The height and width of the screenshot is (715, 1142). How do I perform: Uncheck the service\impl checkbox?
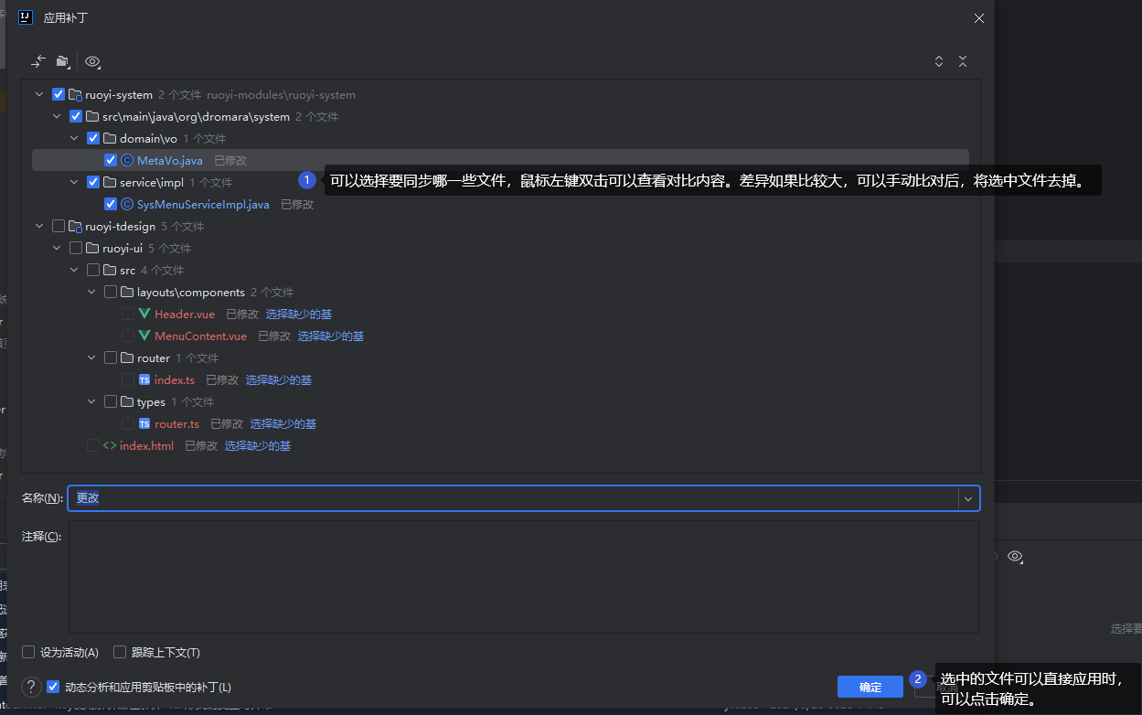pyautogui.click(x=93, y=182)
